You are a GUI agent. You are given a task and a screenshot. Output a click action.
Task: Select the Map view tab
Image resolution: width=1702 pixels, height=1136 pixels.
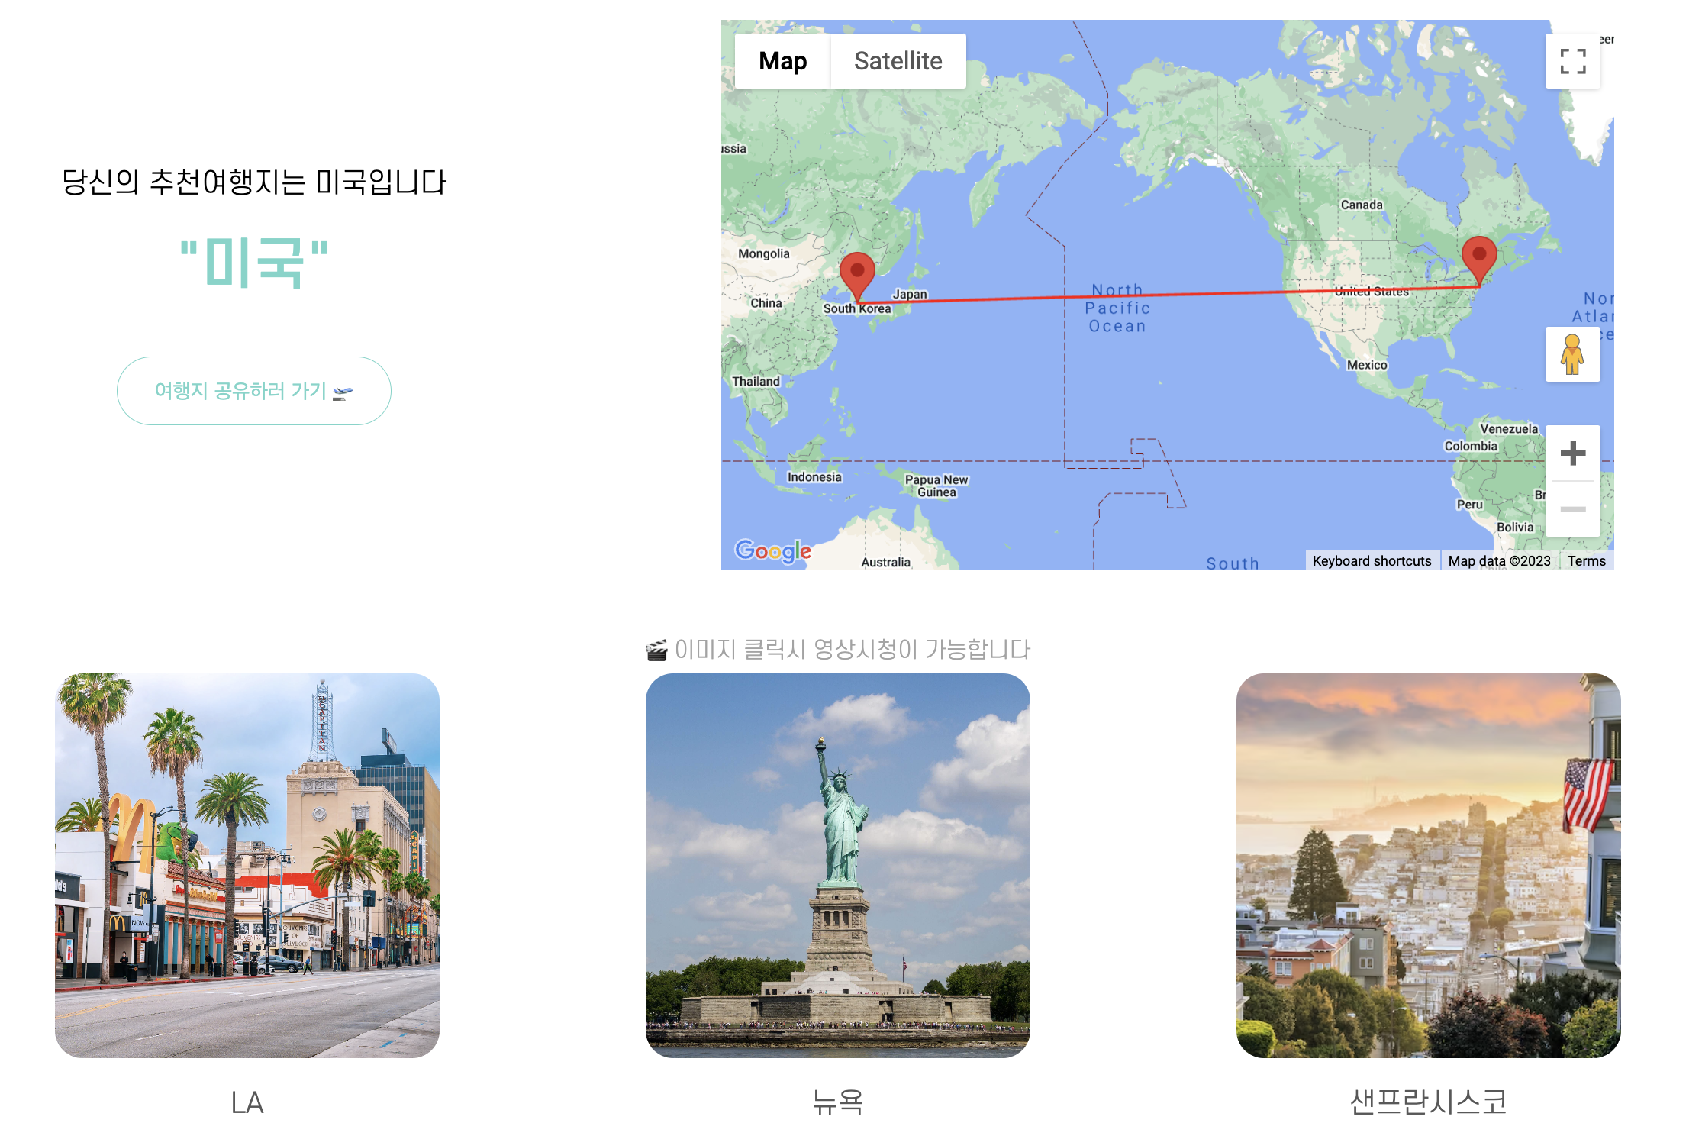point(782,61)
